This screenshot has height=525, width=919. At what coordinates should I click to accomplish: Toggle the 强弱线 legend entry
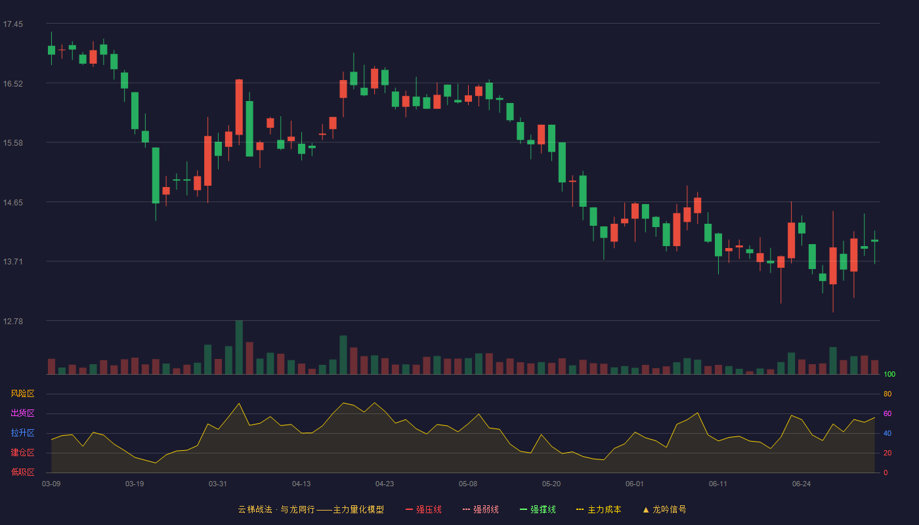point(481,509)
